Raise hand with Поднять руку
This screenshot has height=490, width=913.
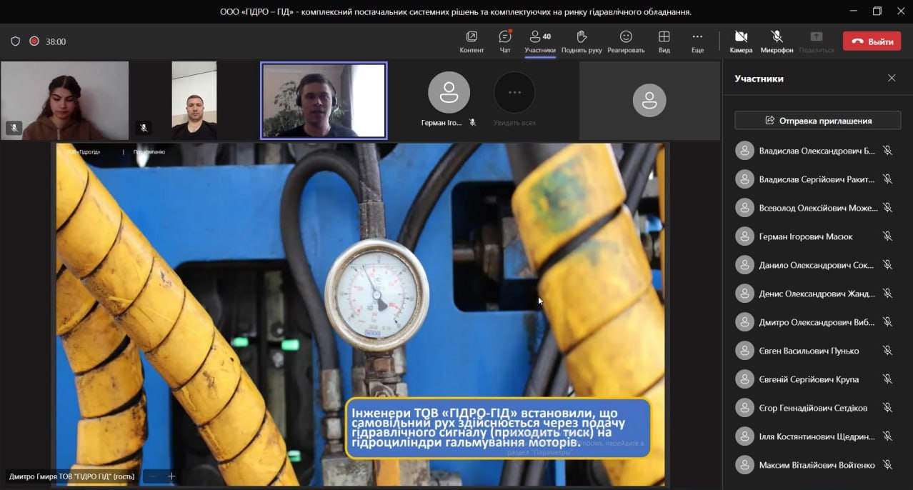point(582,42)
